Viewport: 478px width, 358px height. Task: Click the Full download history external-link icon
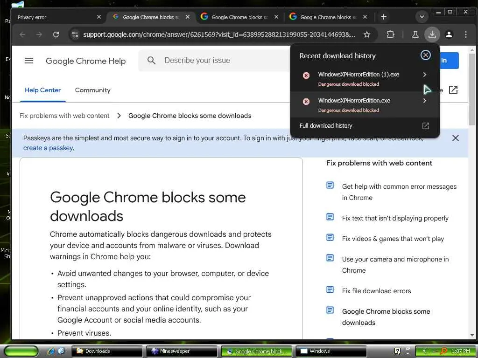(425, 126)
